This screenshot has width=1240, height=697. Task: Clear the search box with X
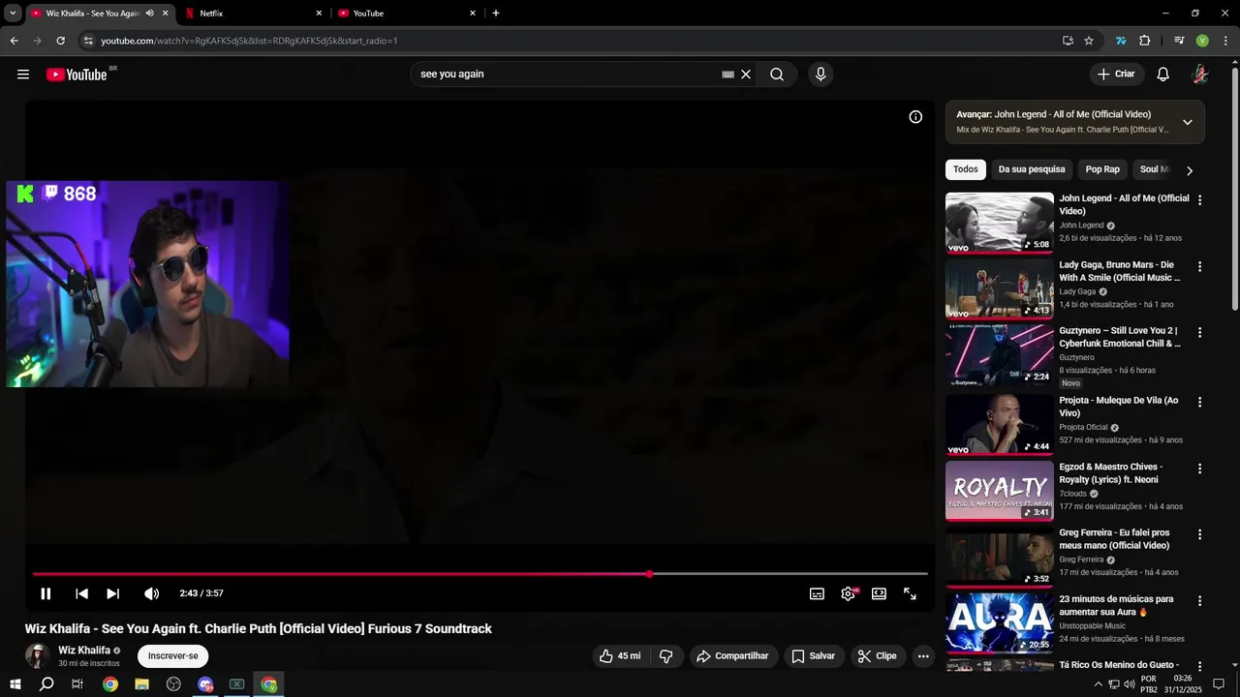point(746,75)
